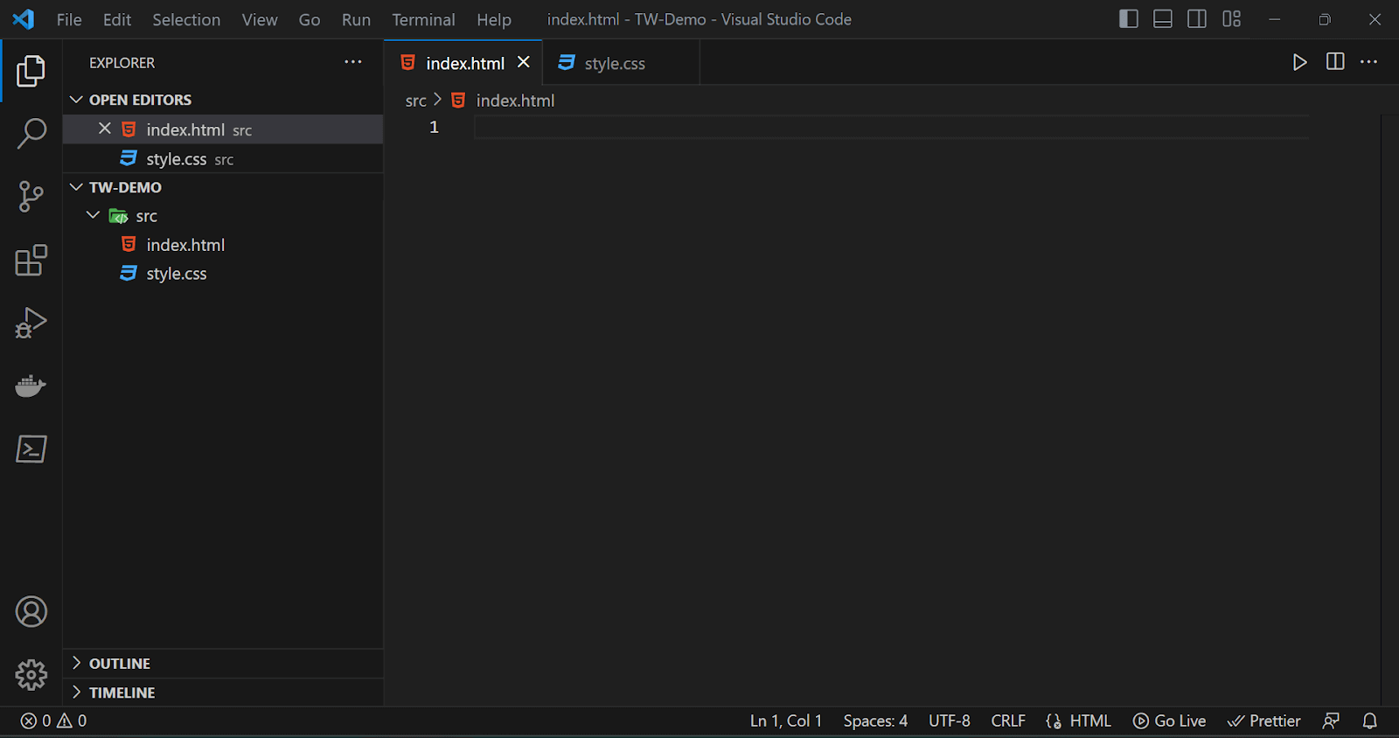Viewport: 1399px width, 738px height.
Task: Go to line via Ln 1, Col 1
Action: pos(786,721)
